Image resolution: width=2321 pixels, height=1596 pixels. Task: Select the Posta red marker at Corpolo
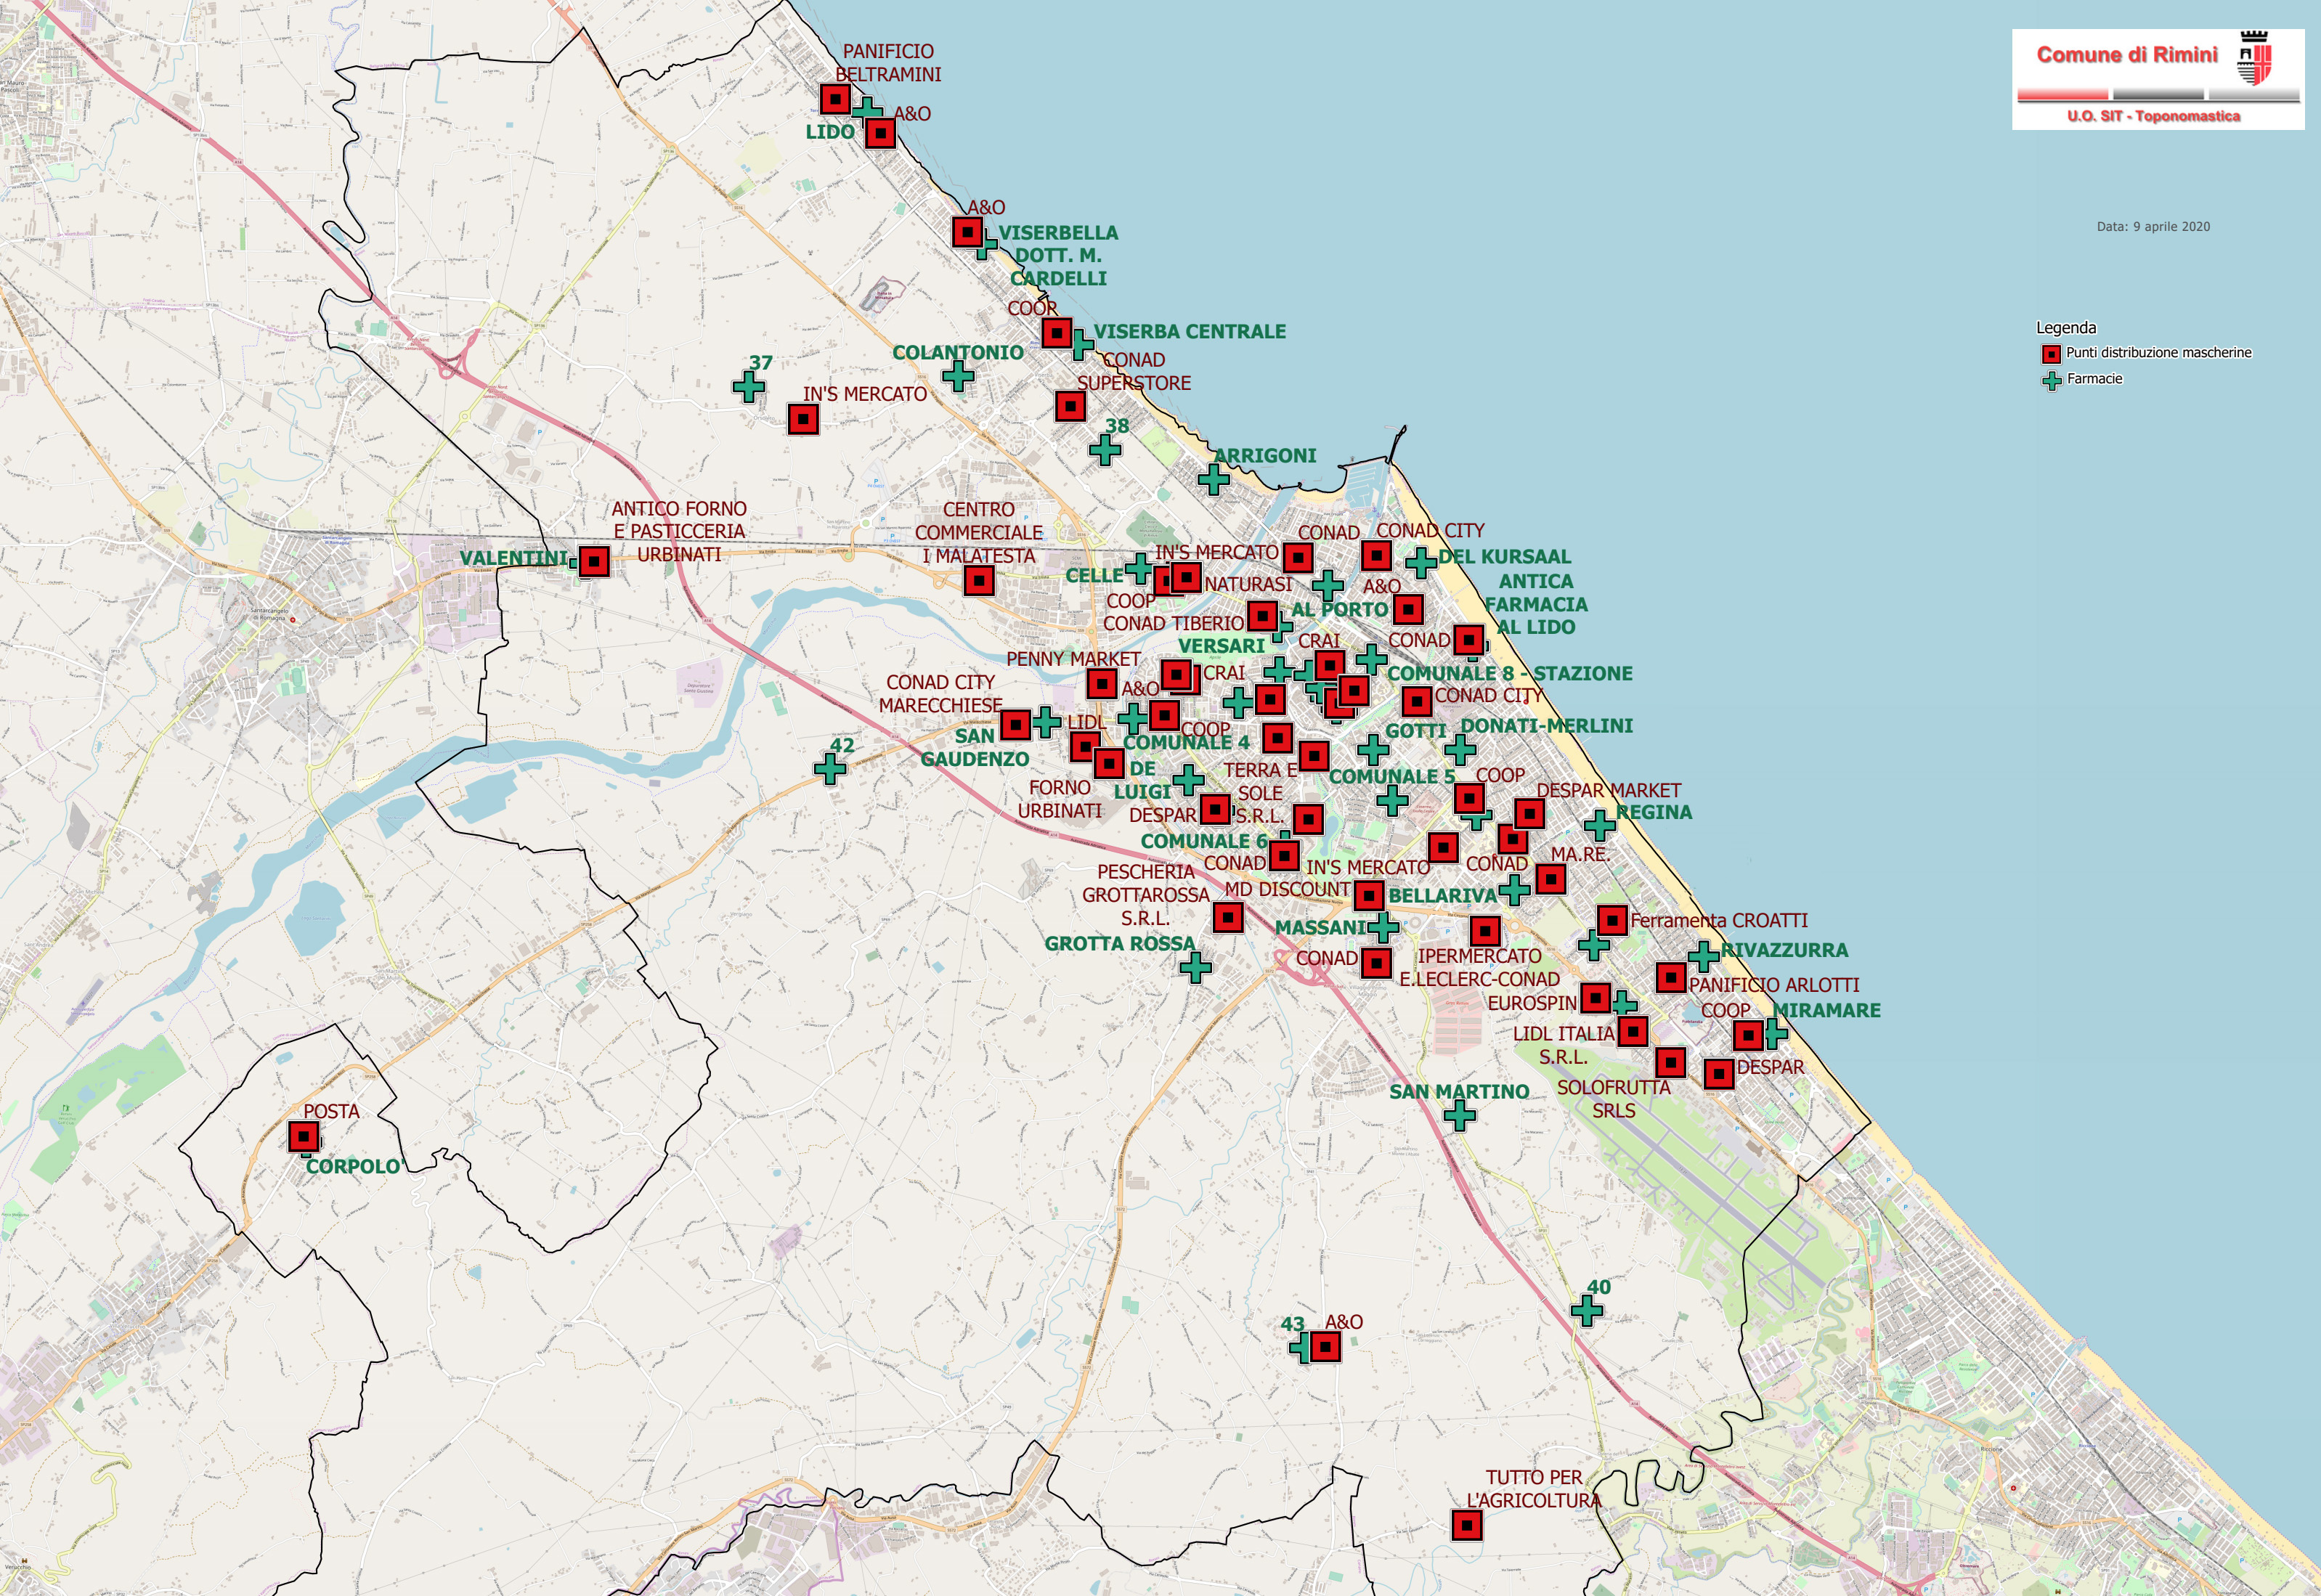[x=303, y=1136]
